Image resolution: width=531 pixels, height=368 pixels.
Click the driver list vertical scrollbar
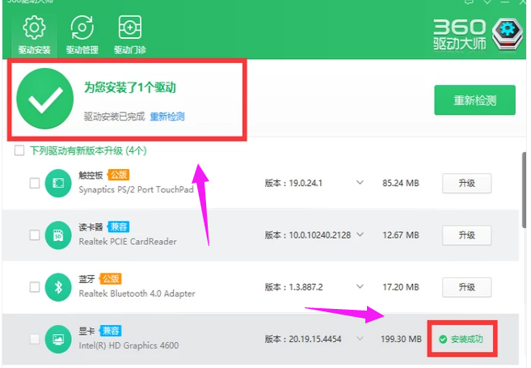pos(524,190)
